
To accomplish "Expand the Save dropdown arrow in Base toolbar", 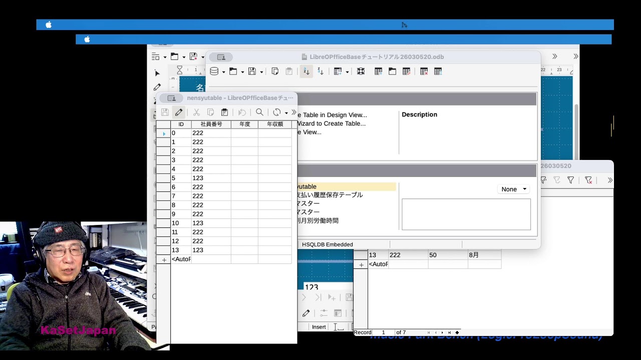I will [261, 72].
